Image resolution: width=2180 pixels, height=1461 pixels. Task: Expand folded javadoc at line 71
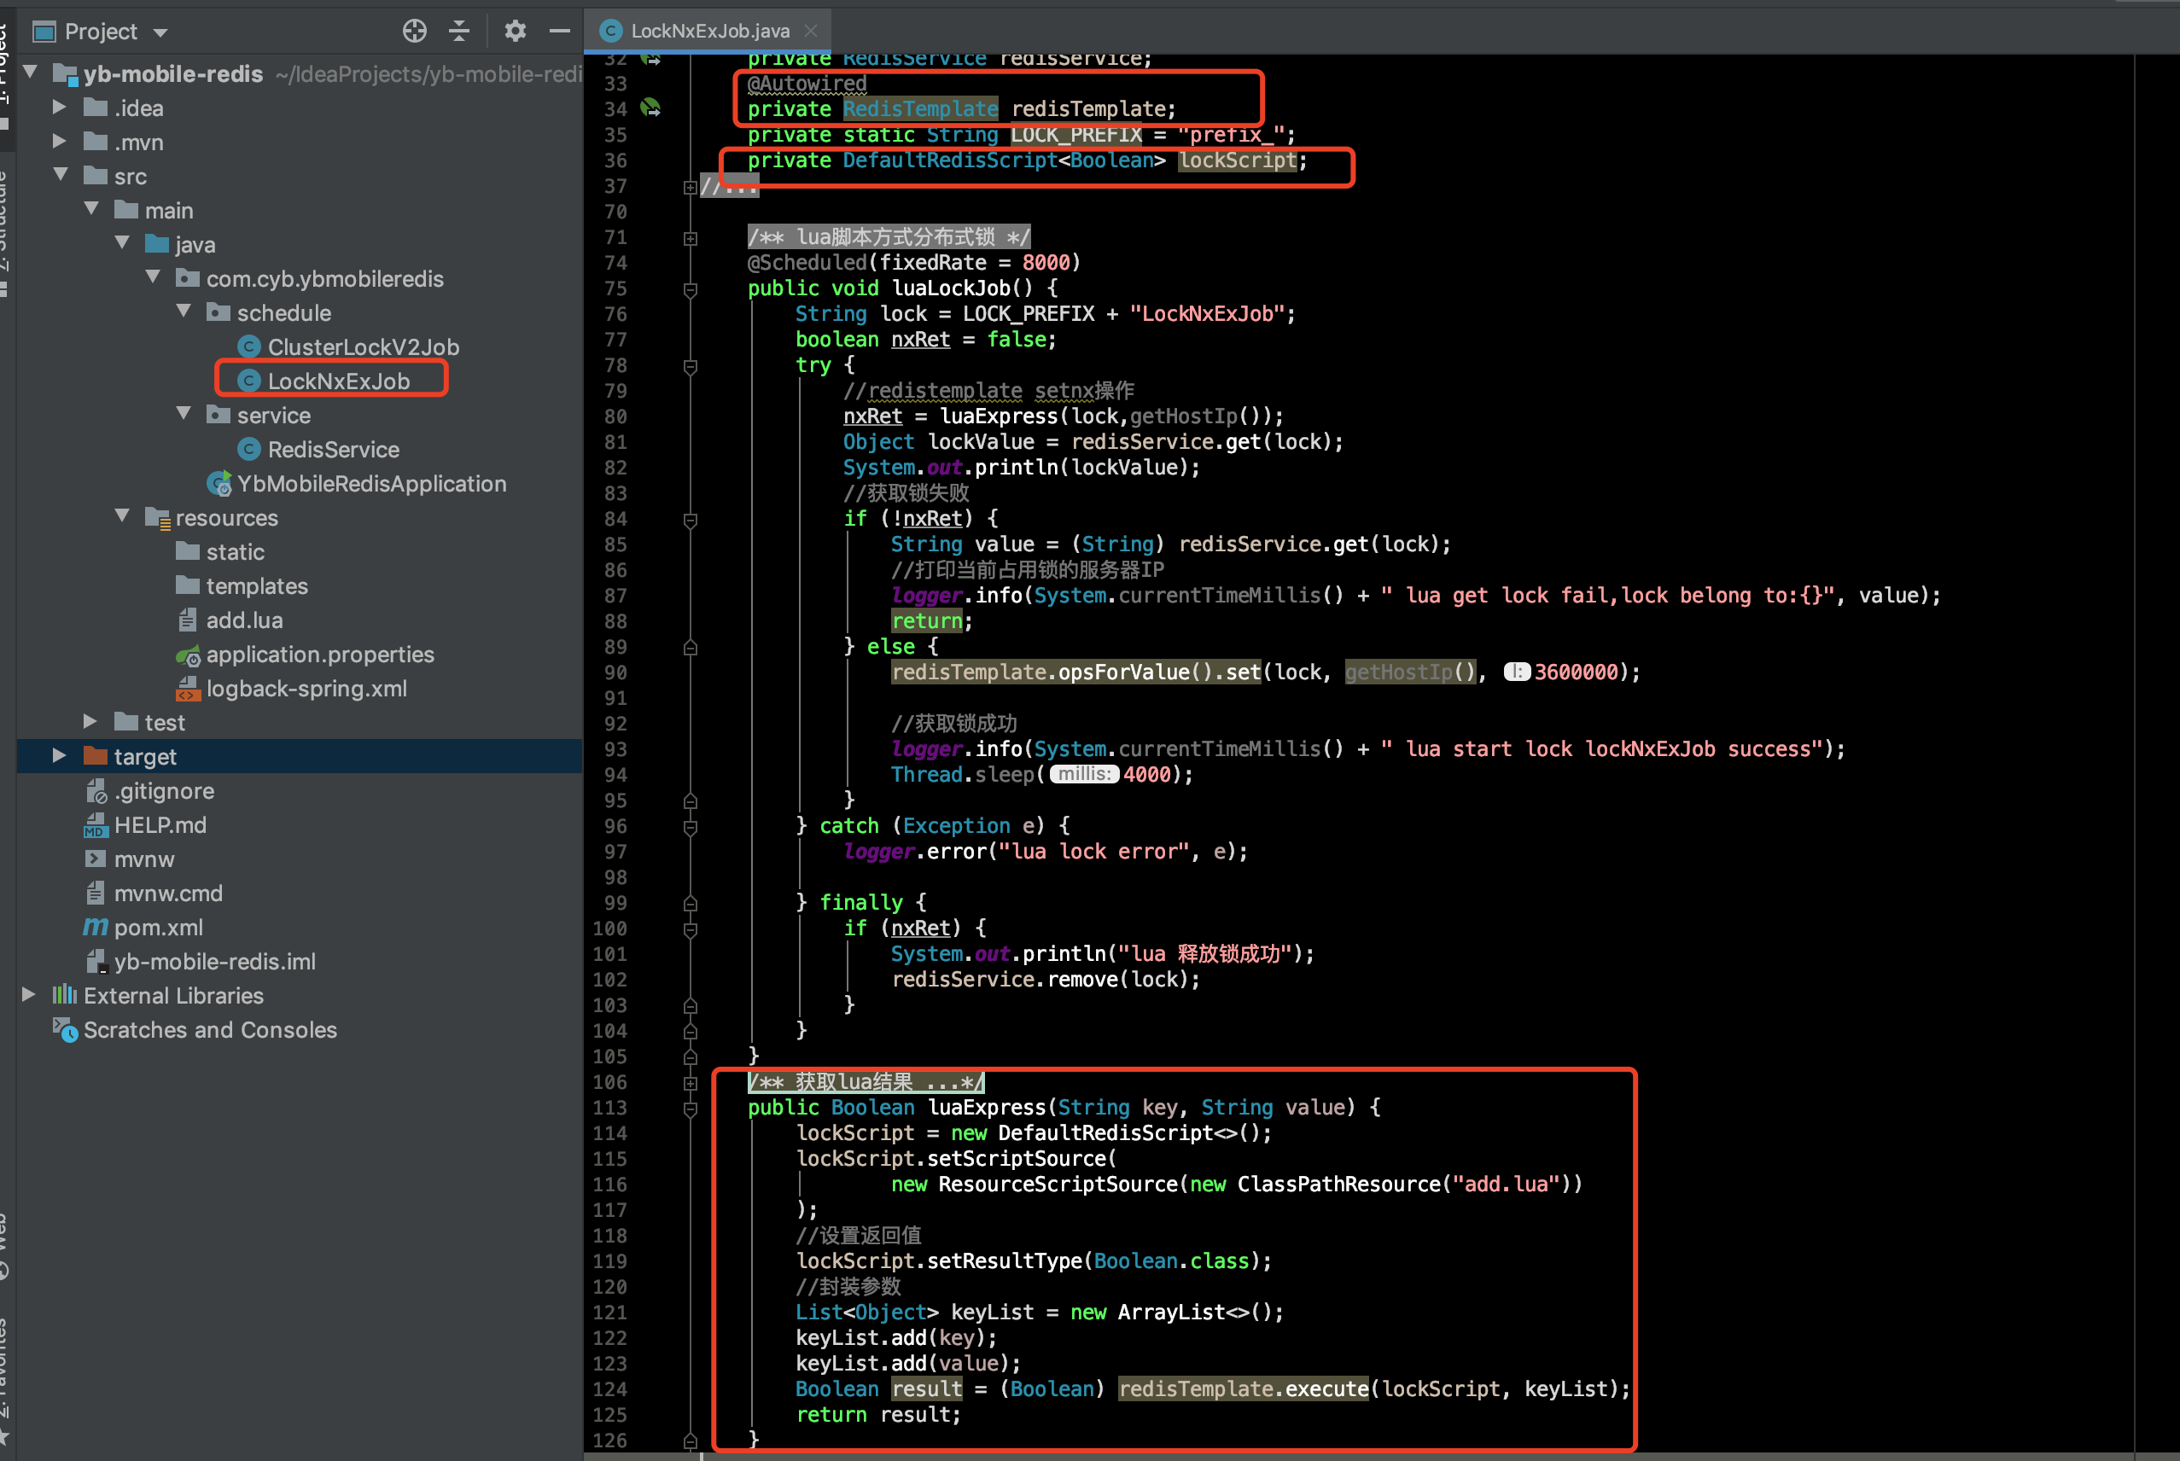pyautogui.click(x=690, y=239)
